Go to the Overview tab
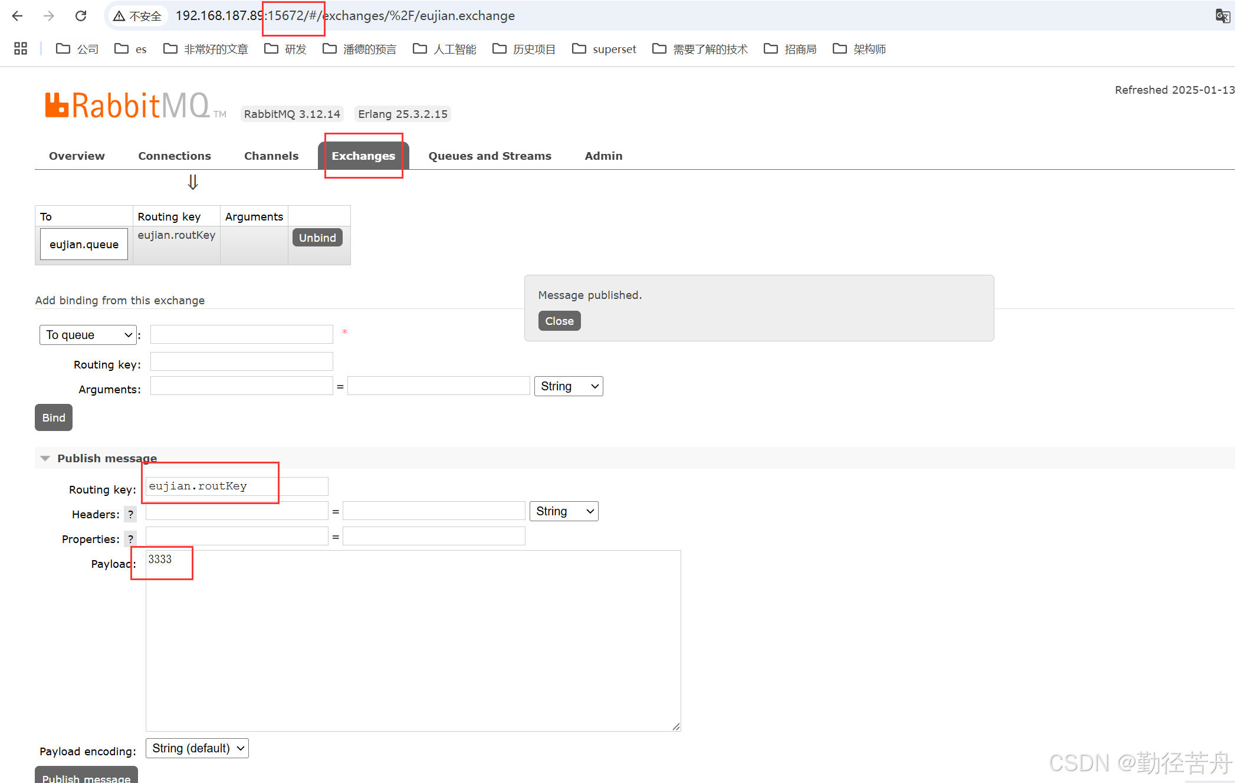The image size is (1235, 783). click(x=77, y=156)
